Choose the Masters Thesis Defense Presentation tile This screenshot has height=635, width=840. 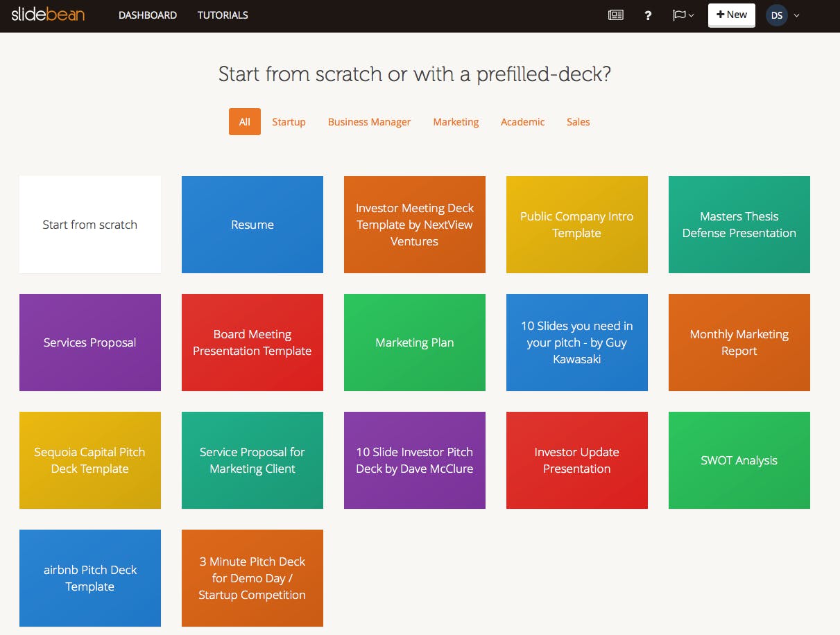739,225
